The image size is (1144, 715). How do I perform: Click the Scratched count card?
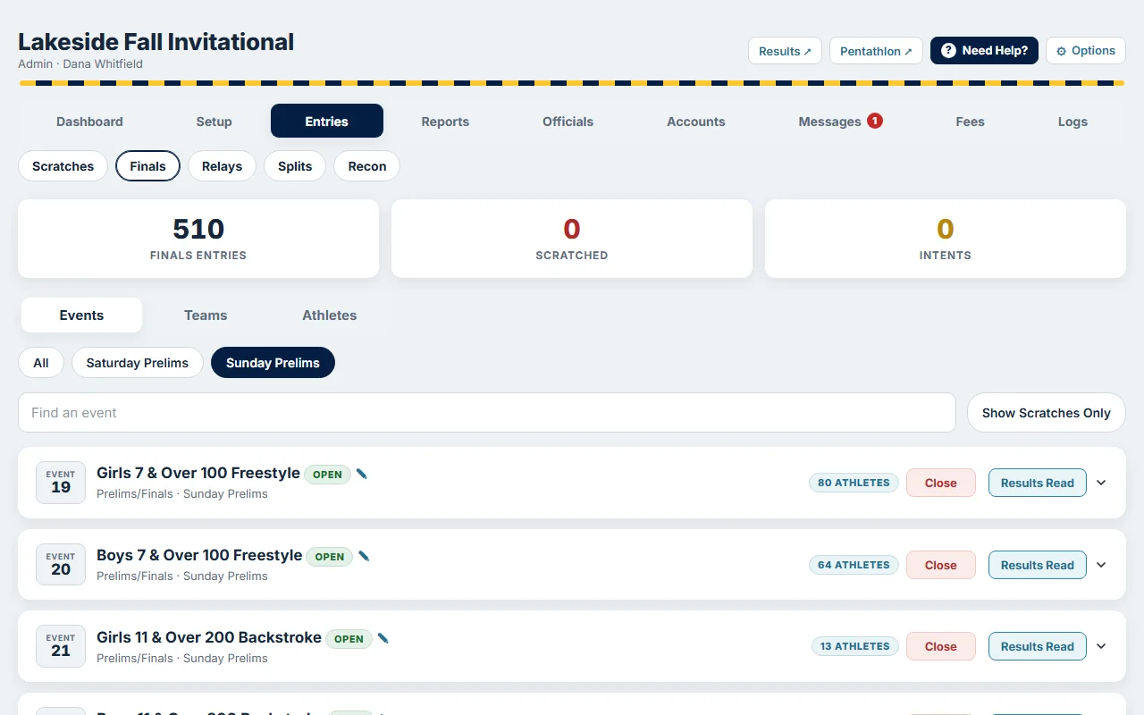[572, 239]
